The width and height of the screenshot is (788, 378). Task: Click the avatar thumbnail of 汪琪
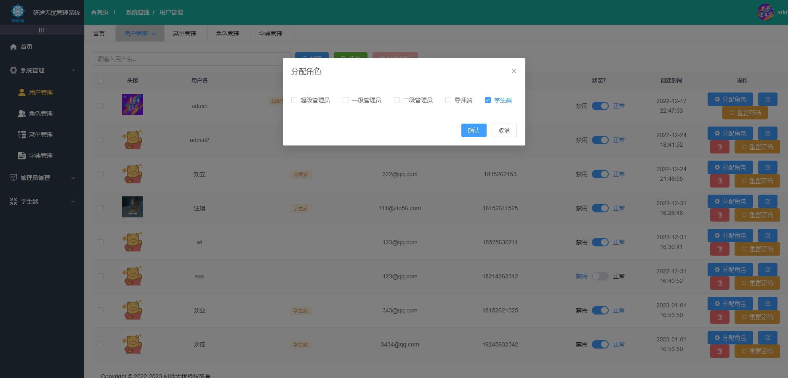pos(133,207)
